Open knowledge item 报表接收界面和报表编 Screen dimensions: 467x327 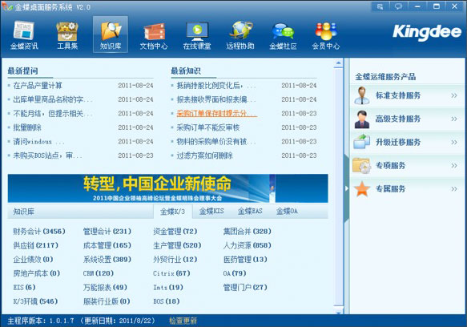[216, 99]
